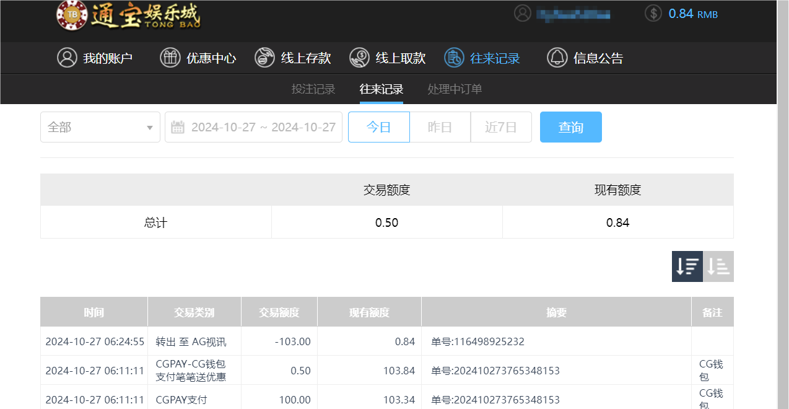Viewport: 789px width, 409px height.
Task: Click the 线上存款 deposit icon
Action: 264,58
